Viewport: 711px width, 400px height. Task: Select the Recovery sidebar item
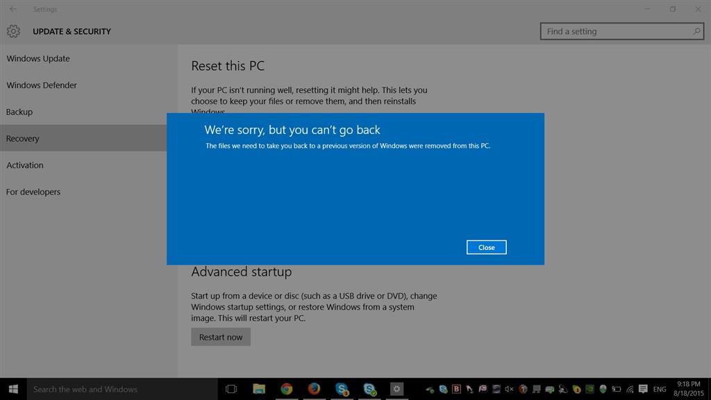point(83,138)
